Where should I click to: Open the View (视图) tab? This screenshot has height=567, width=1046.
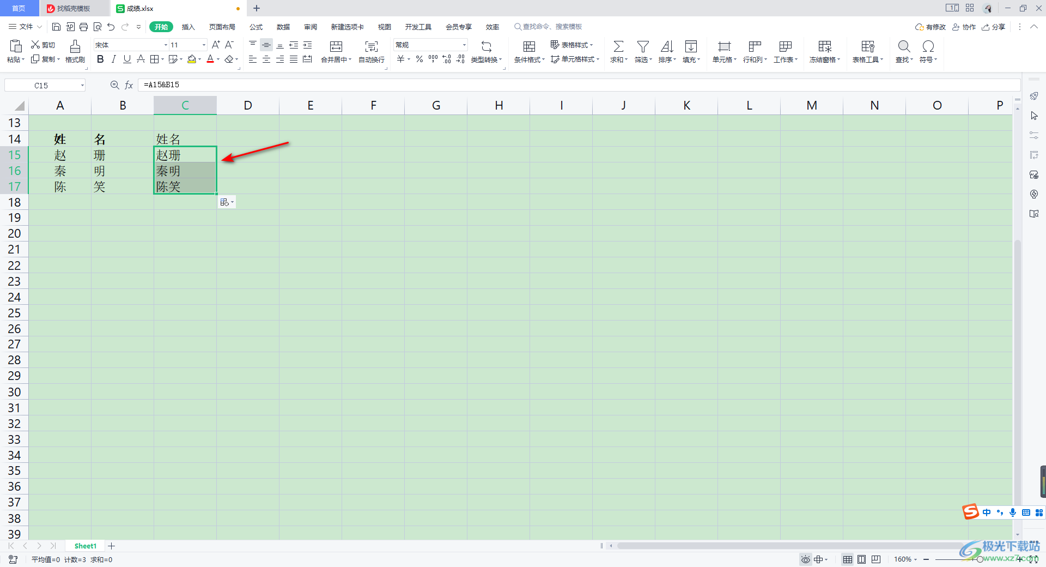click(385, 27)
